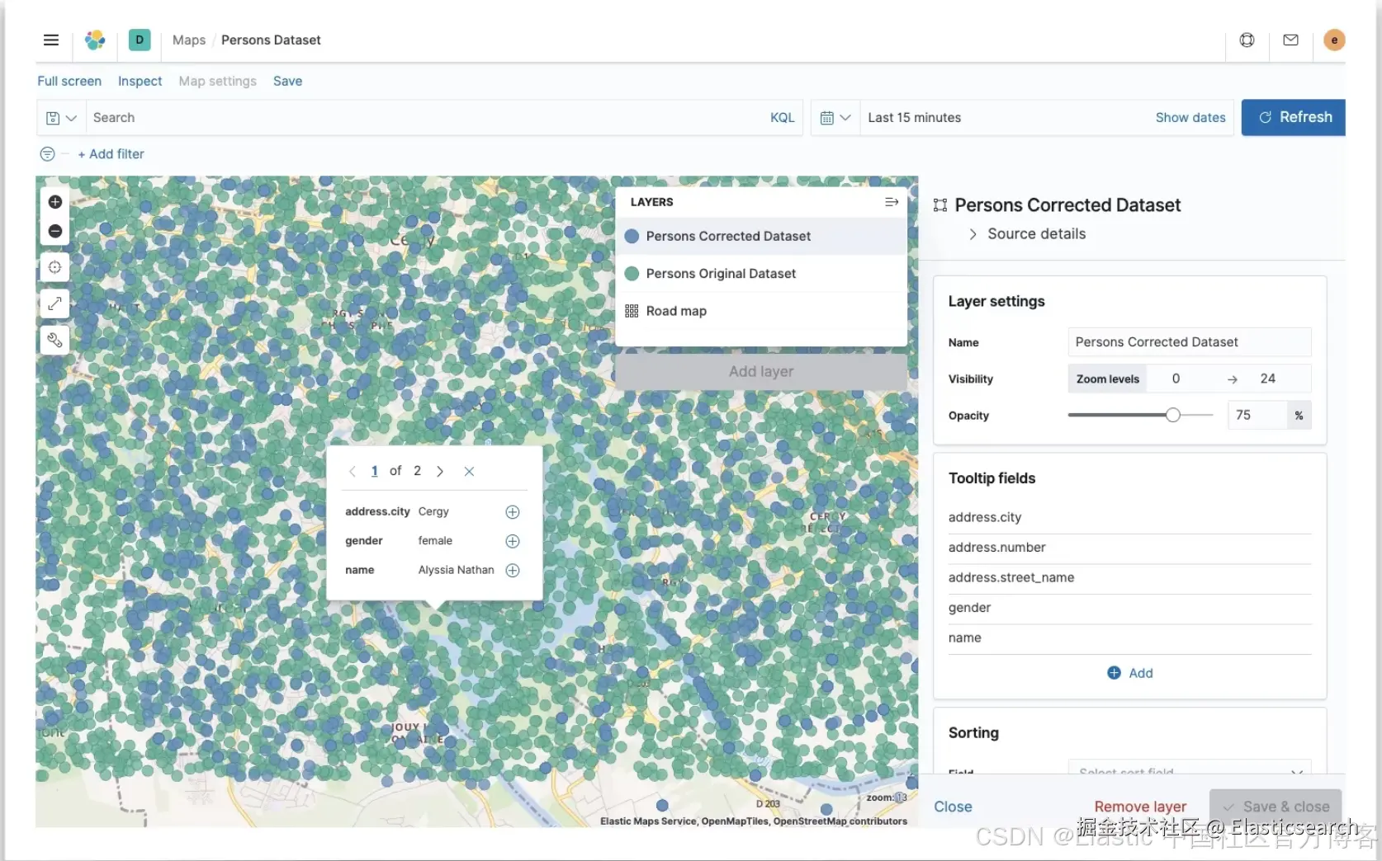Click the layer Name input field
This screenshot has width=1382, height=861.
pos(1190,342)
